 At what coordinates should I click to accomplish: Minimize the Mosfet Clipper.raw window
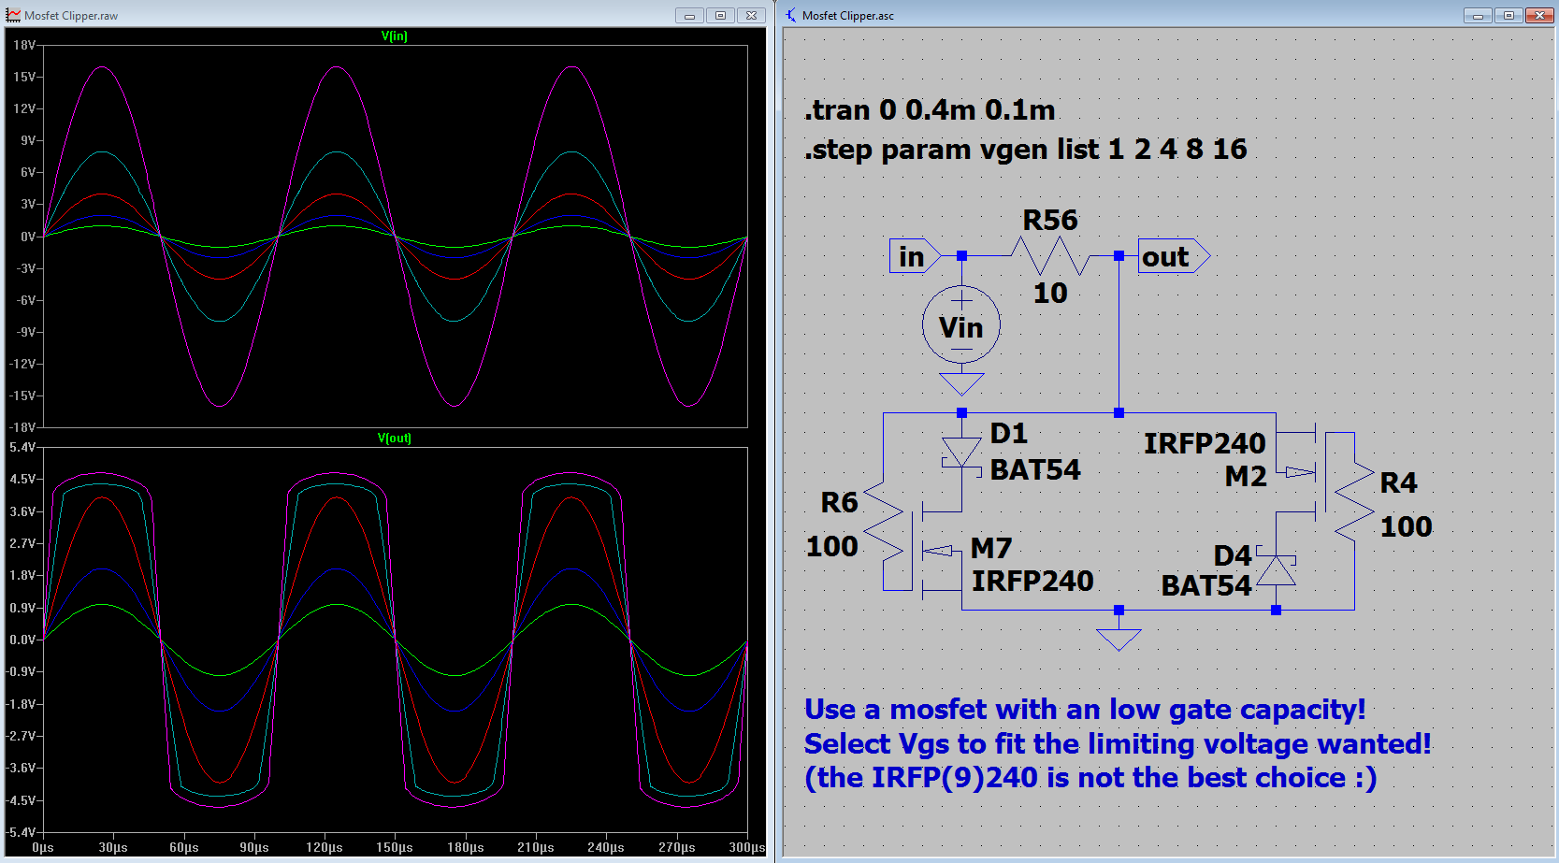(x=689, y=16)
